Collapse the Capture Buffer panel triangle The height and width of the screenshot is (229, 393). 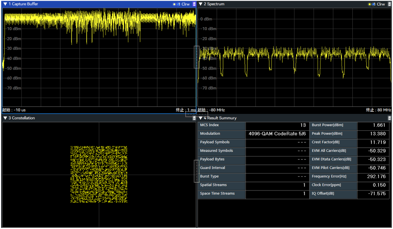(x=5, y=4)
